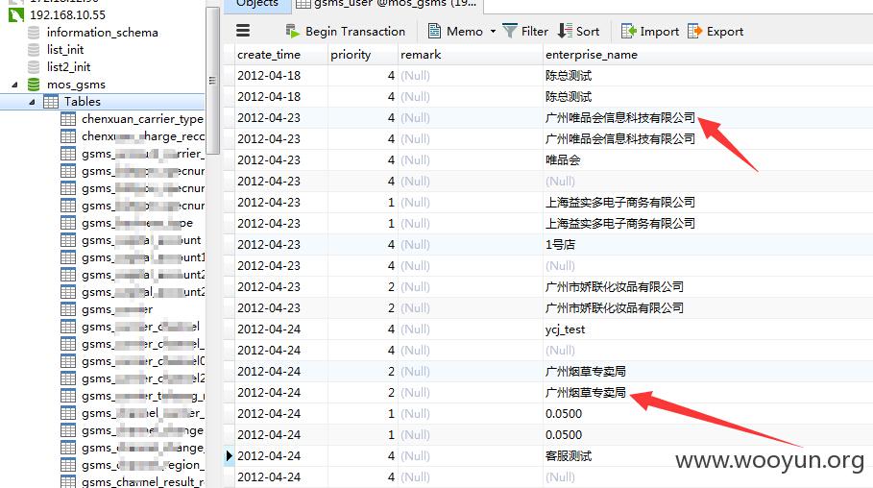Collapse the Tables node

coord(32,103)
